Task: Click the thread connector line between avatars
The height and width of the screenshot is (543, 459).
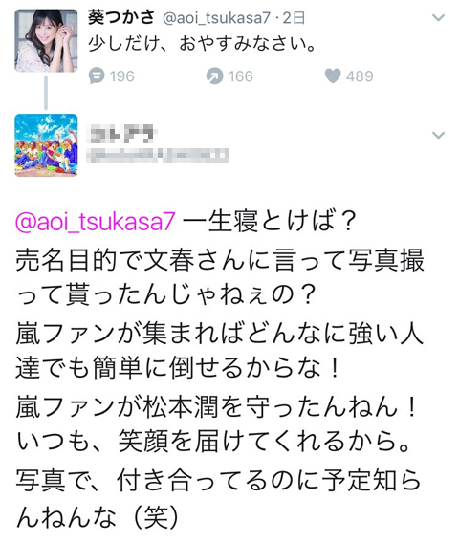Action: [46, 93]
